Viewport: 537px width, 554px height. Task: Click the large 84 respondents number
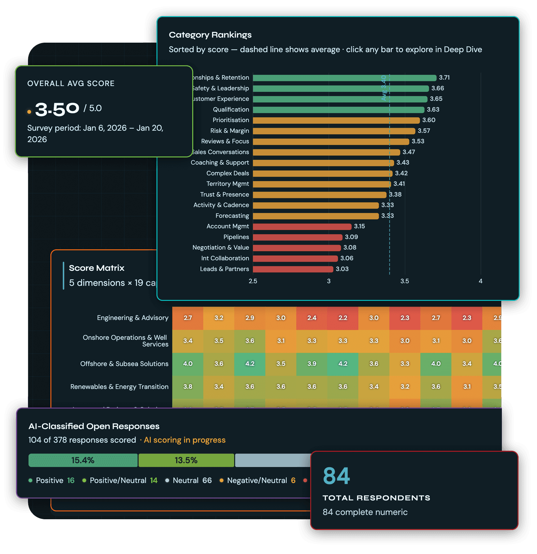pos(336,476)
